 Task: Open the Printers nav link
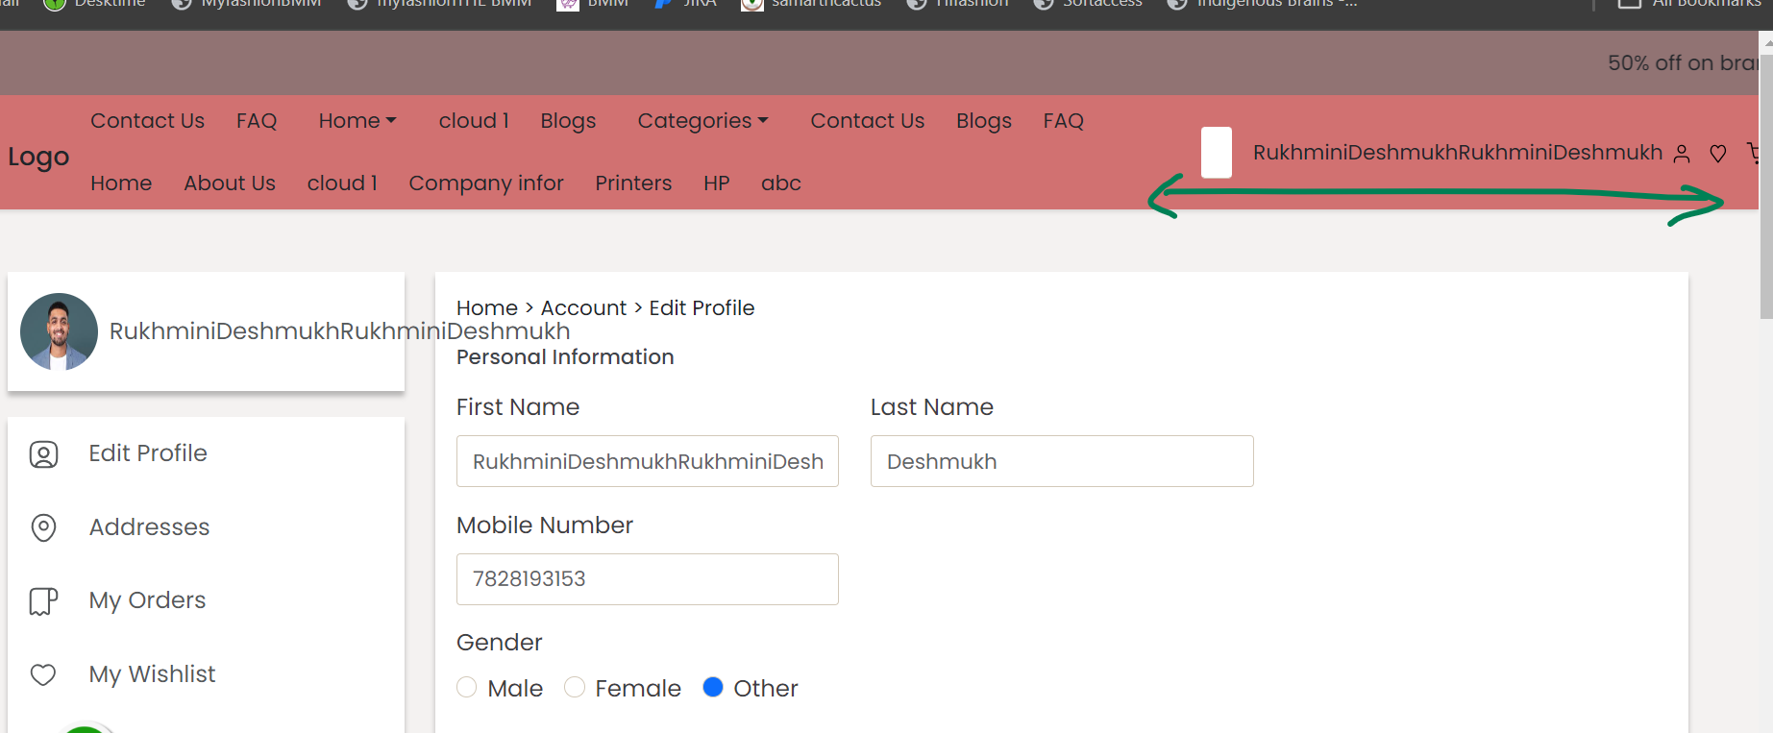[633, 183]
